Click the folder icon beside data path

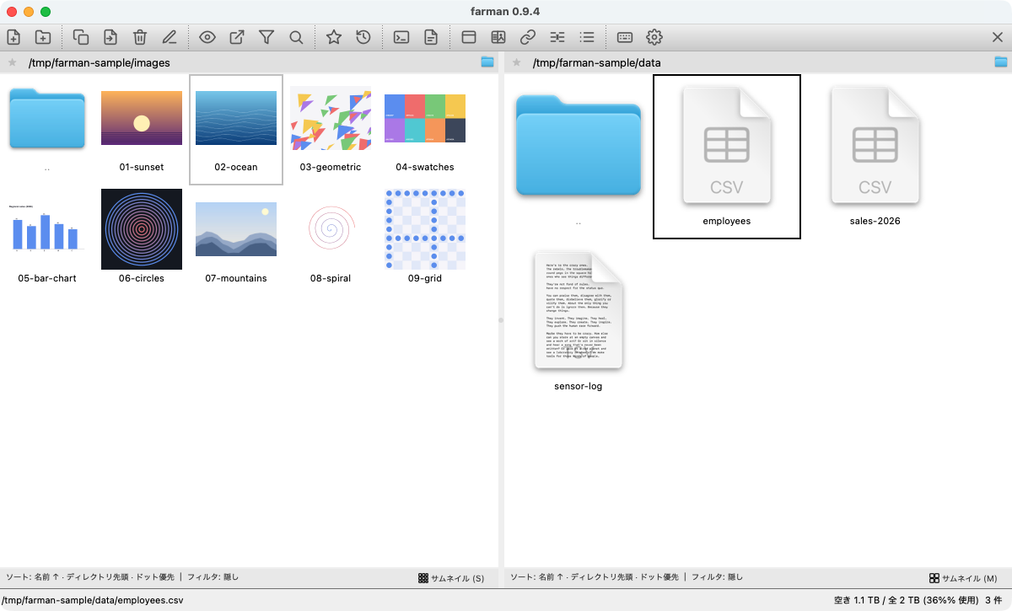pyautogui.click(x=1001, y=62)
